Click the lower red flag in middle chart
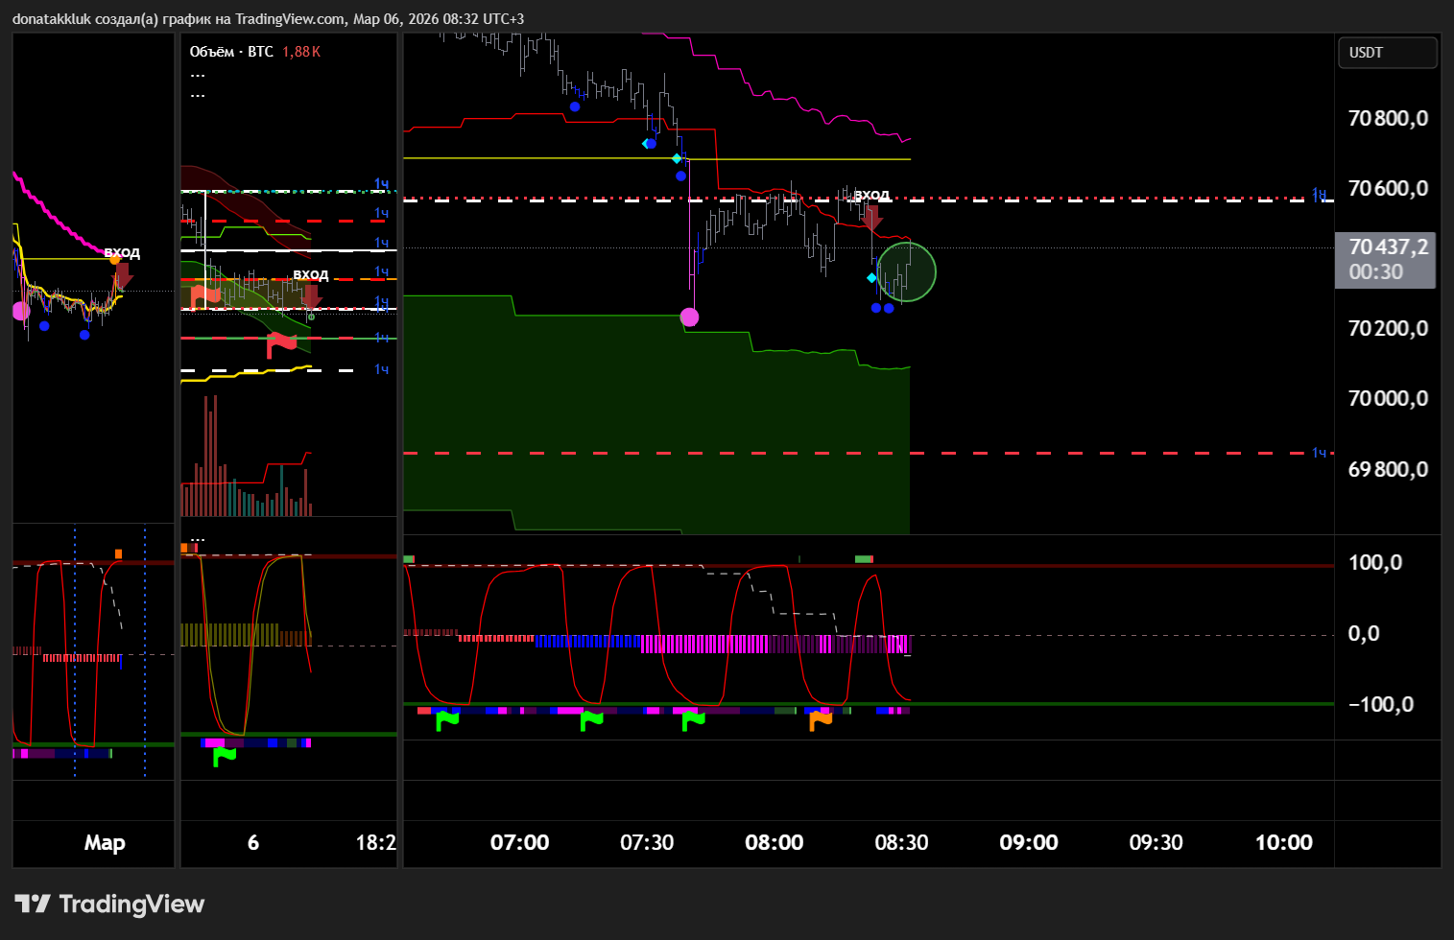The height and width of the screenshot is (940, 1454). [281, 342]
